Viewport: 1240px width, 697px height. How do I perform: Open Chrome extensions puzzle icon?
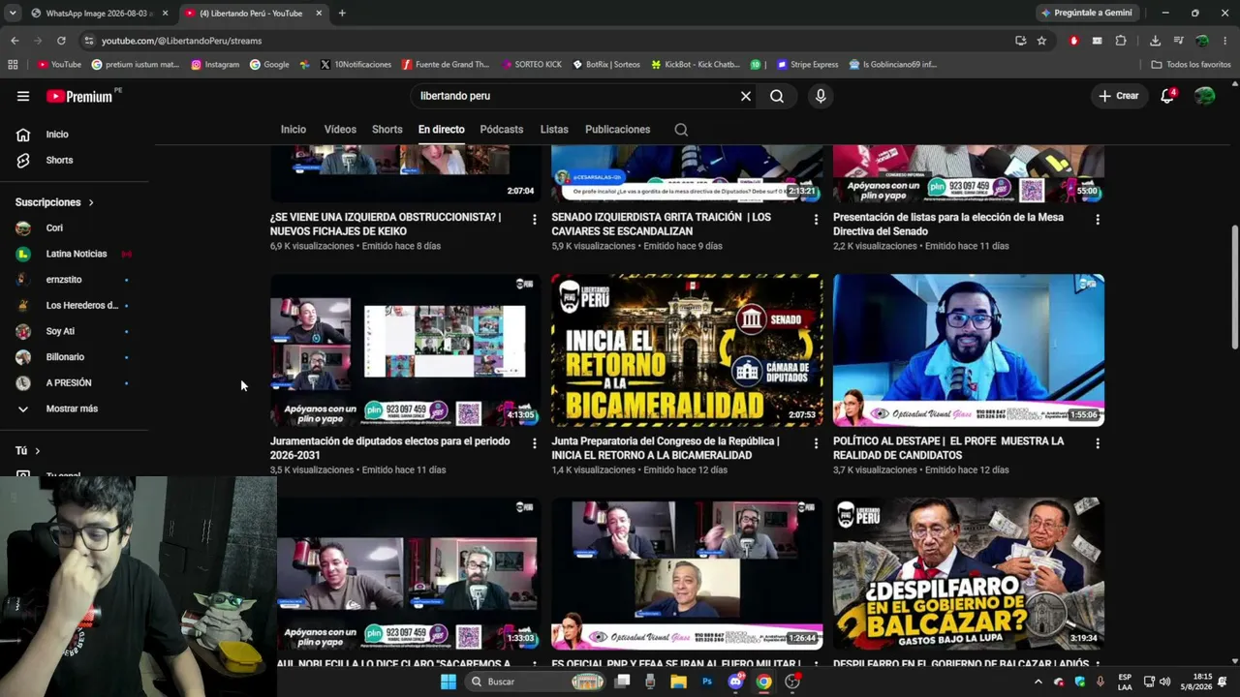click(1121, 41)
